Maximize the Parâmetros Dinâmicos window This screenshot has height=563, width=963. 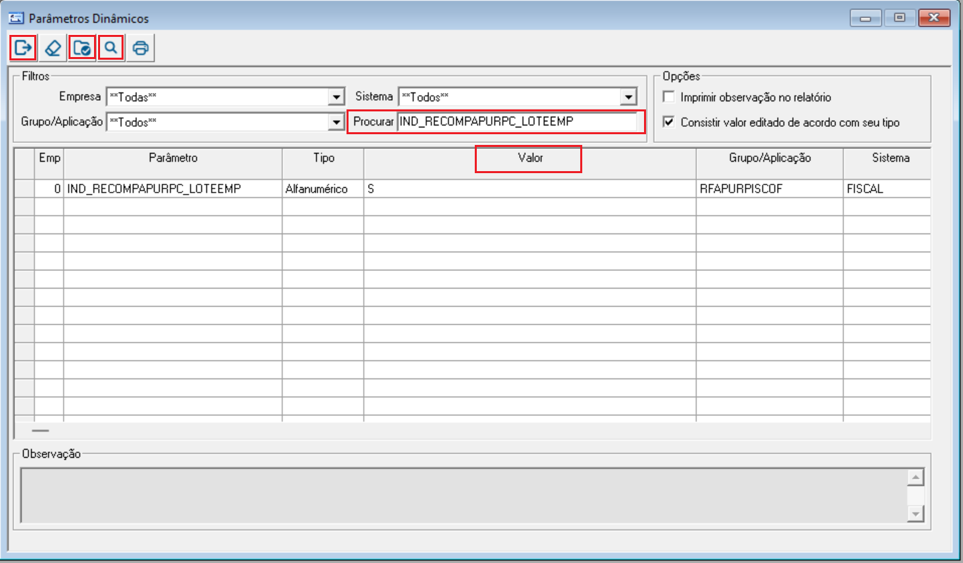[x=899, y=18]
